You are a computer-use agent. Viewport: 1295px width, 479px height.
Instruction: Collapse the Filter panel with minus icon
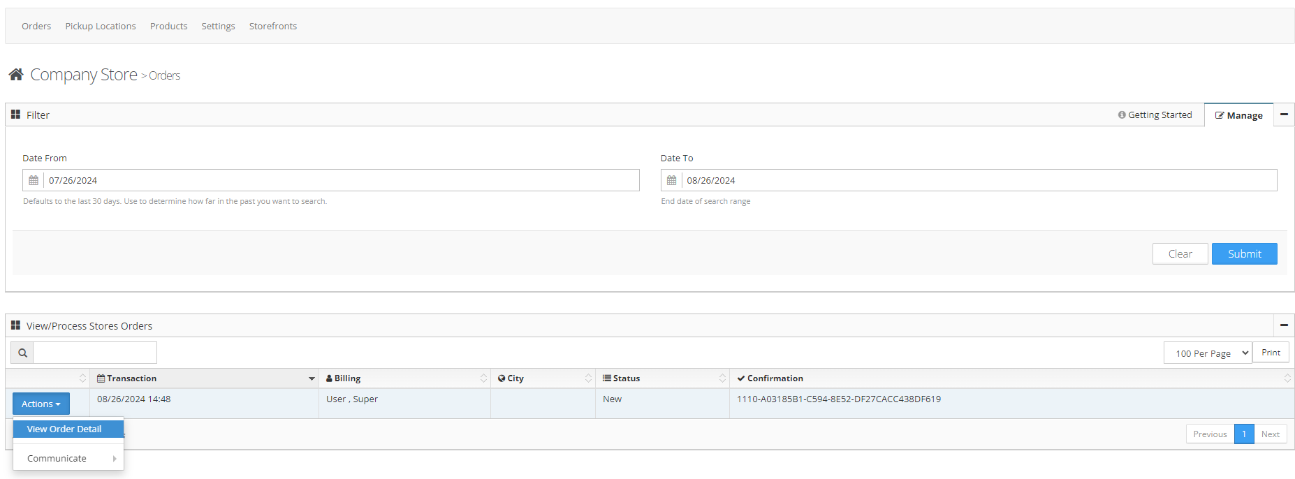1284,115
